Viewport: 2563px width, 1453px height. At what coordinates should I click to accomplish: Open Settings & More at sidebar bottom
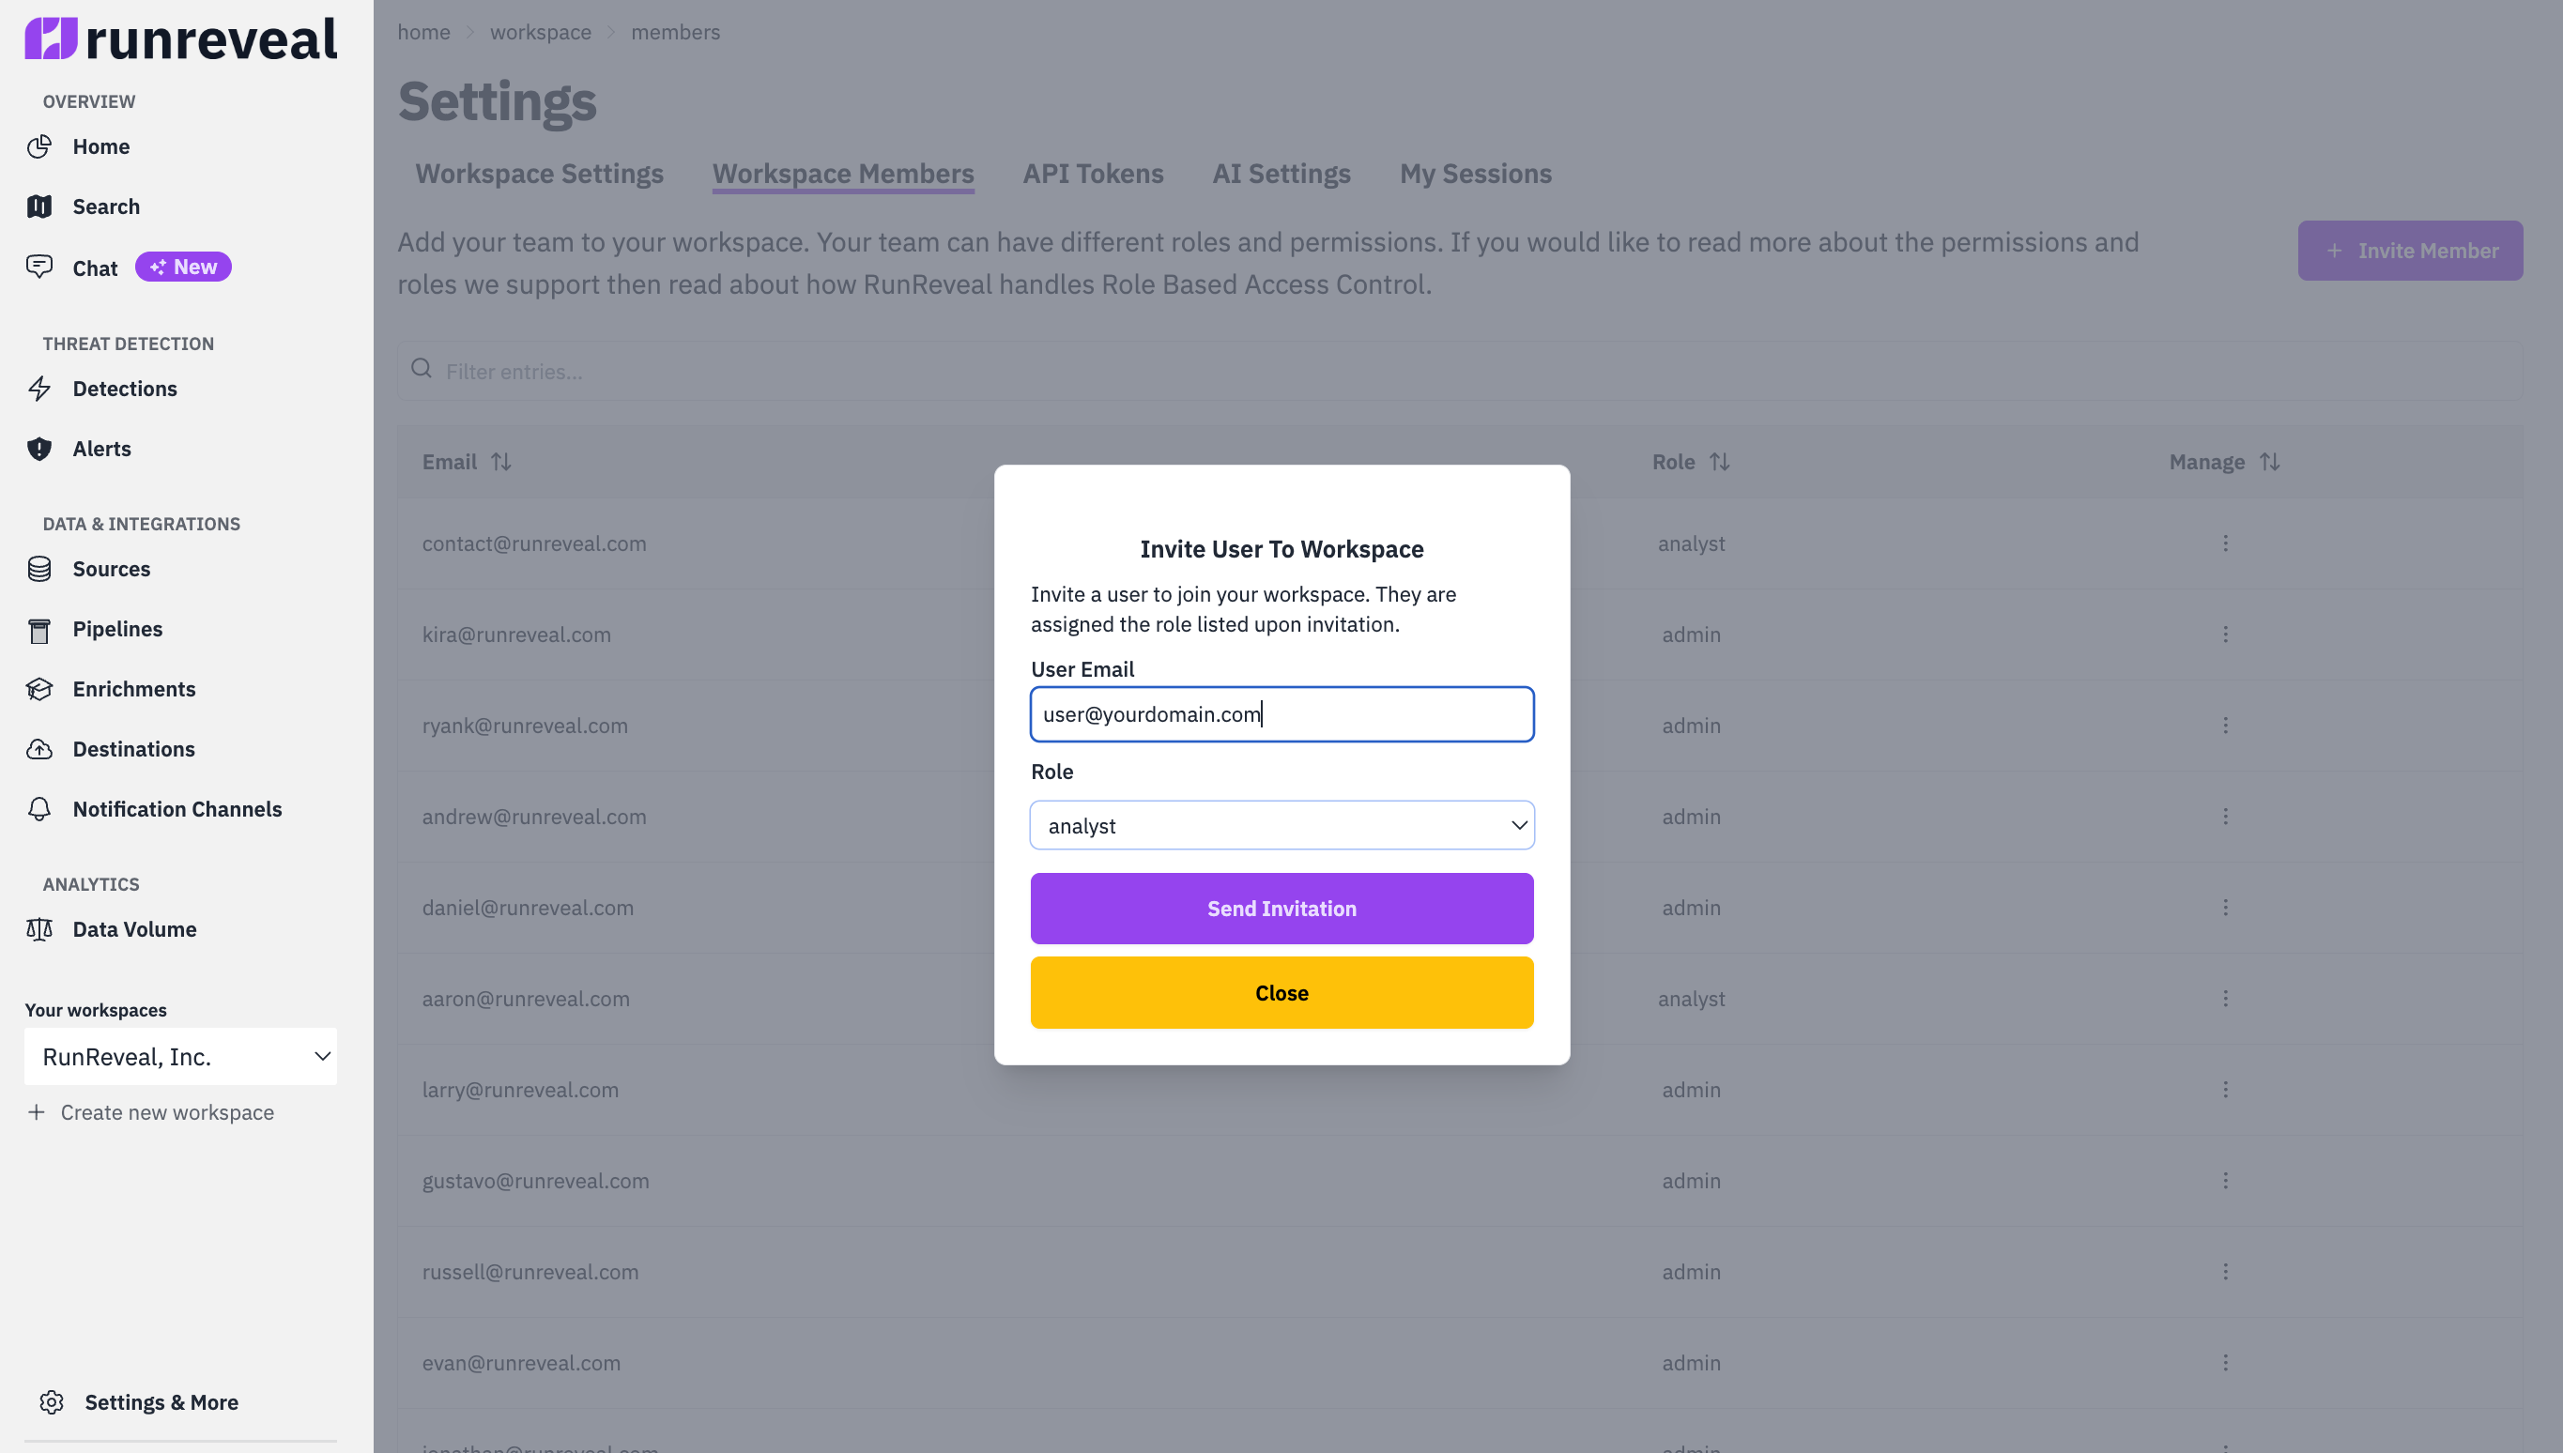point(161,1402)
